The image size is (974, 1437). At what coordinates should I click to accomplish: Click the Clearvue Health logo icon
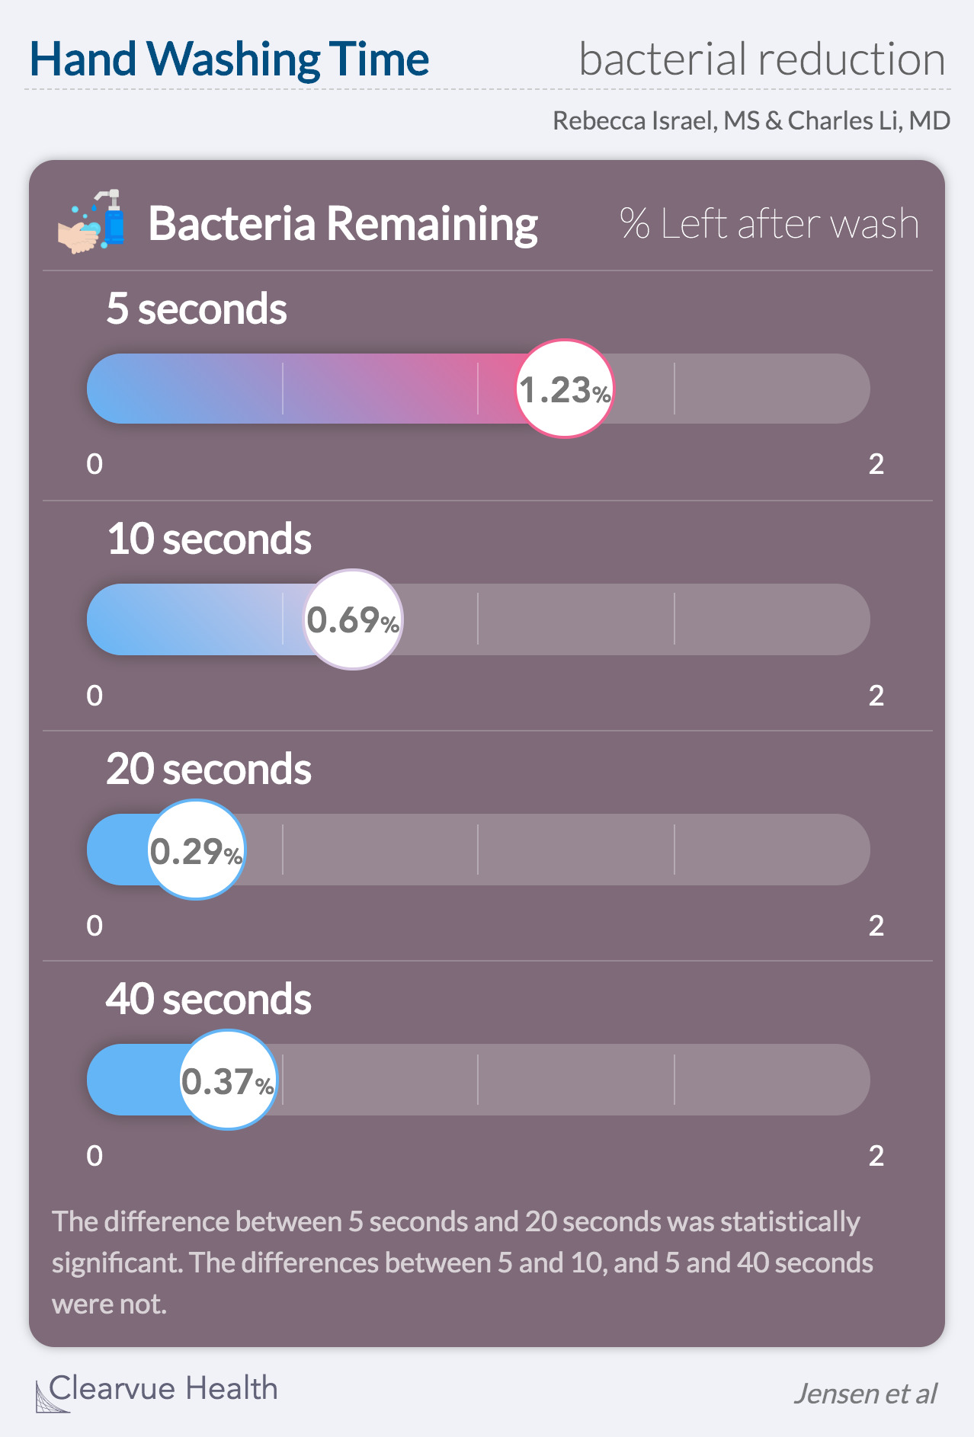click(x=52, y=1396)
